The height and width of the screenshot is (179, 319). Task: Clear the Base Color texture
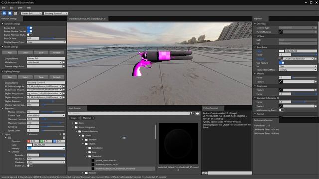(313, 59)
